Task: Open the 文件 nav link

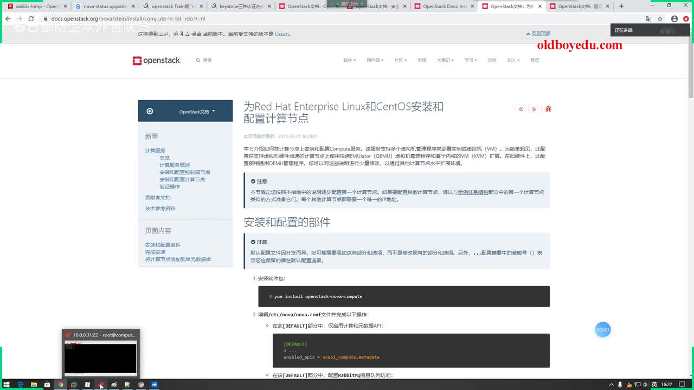Action: [492, 60]
